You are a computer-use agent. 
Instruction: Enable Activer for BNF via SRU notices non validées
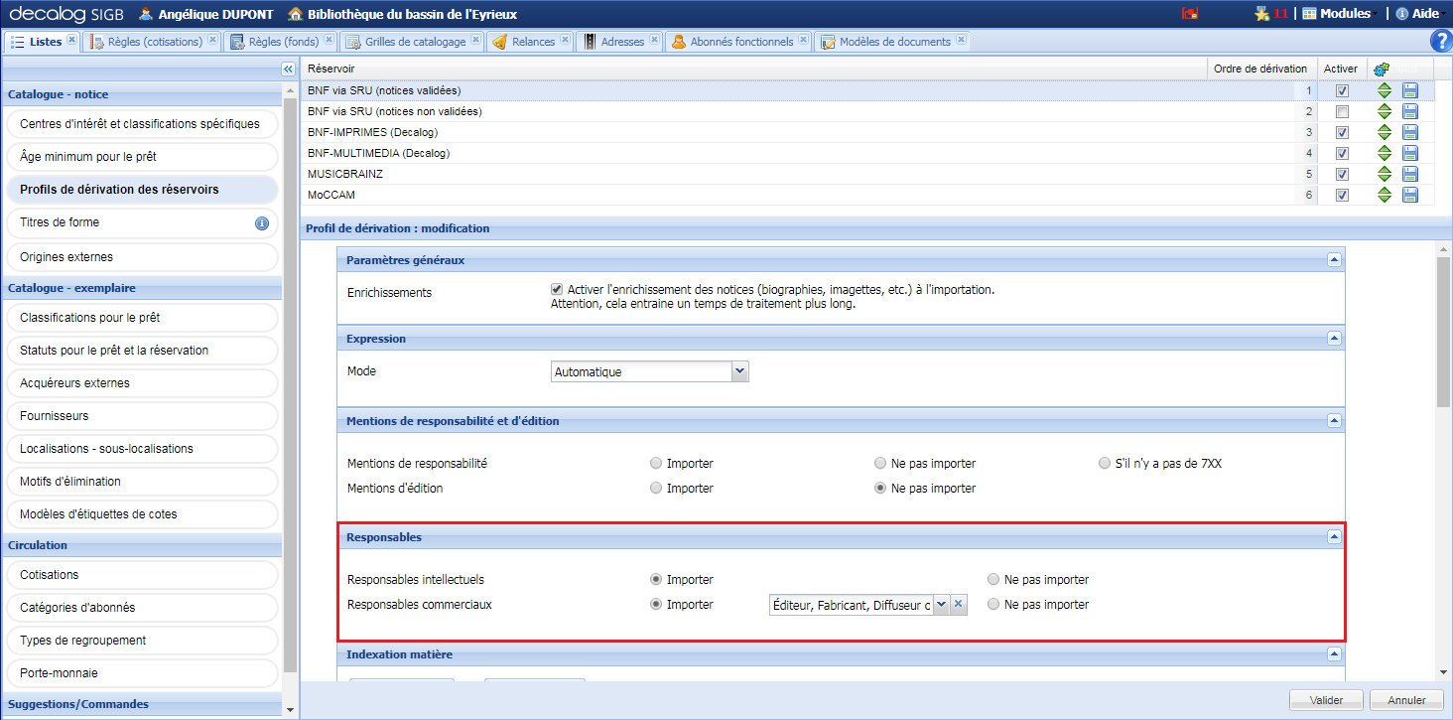(x=1342, y=111)
